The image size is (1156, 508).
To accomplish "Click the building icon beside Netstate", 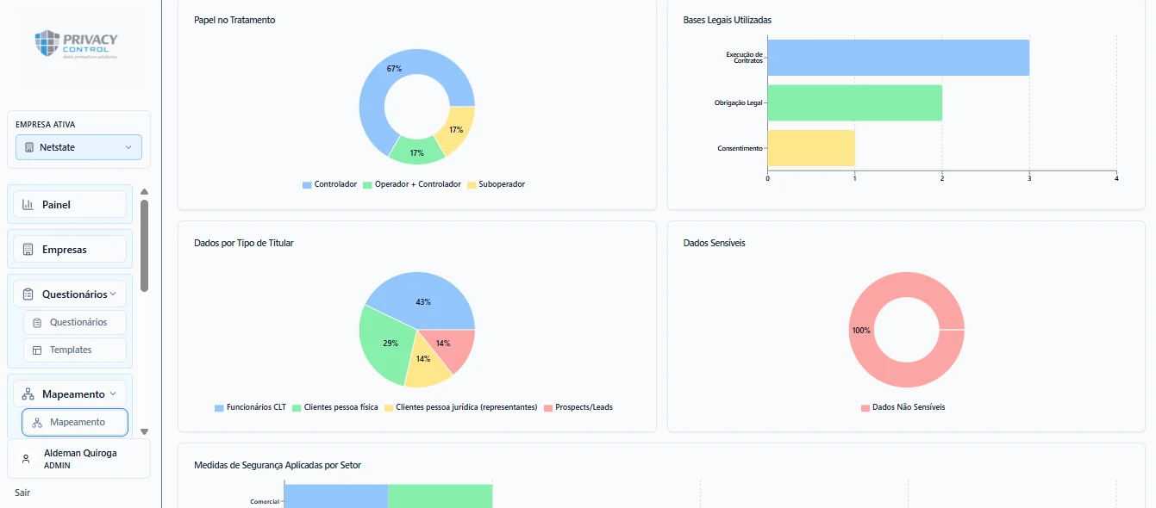I will [x=29, y=147].
